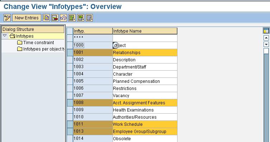Click the Inftyp. field containing 1000
This screenshot has width=270, height=142.
tap(93, 45)
